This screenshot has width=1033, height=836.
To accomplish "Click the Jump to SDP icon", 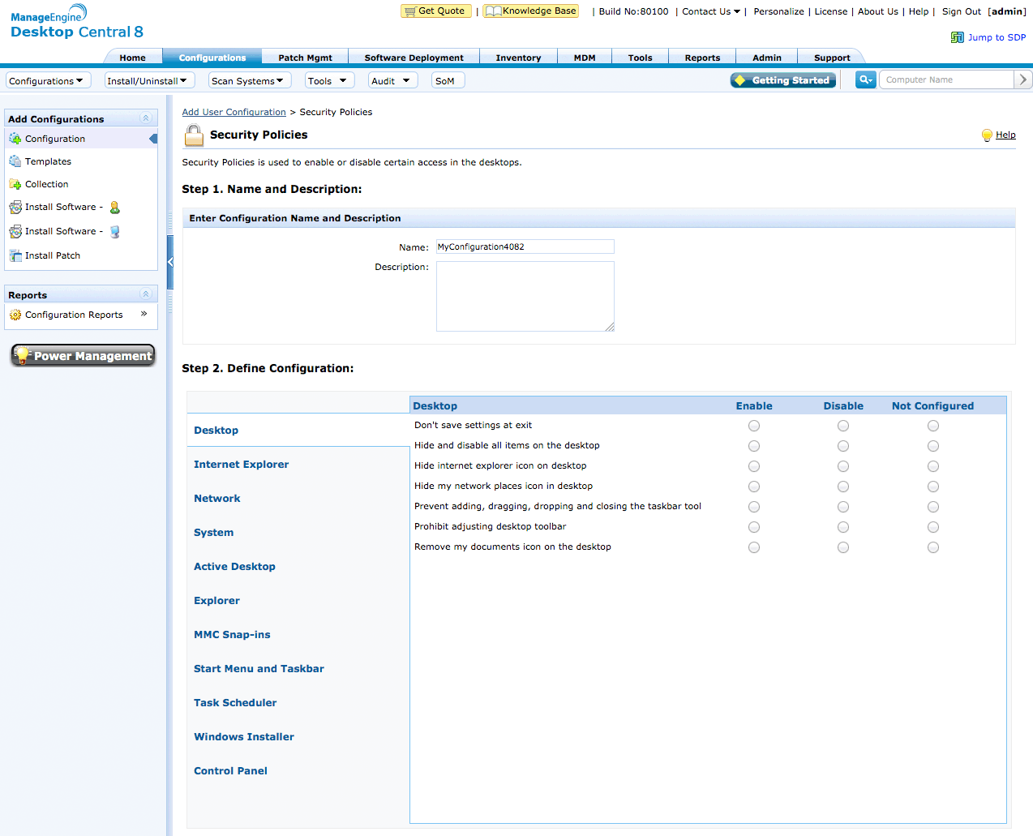I will tap(957, 37).
